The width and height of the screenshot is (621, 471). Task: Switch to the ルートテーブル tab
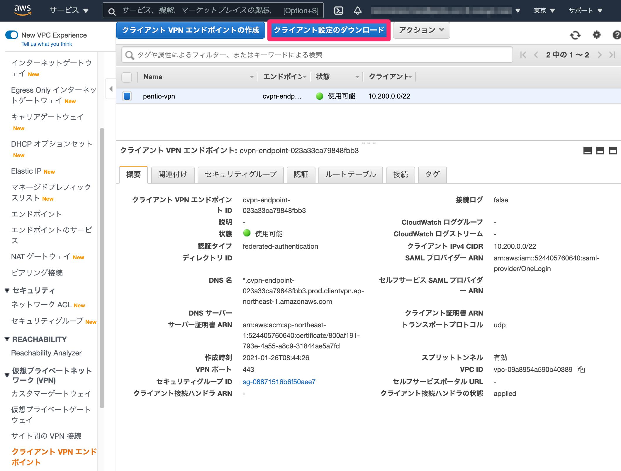click(351, 175)
